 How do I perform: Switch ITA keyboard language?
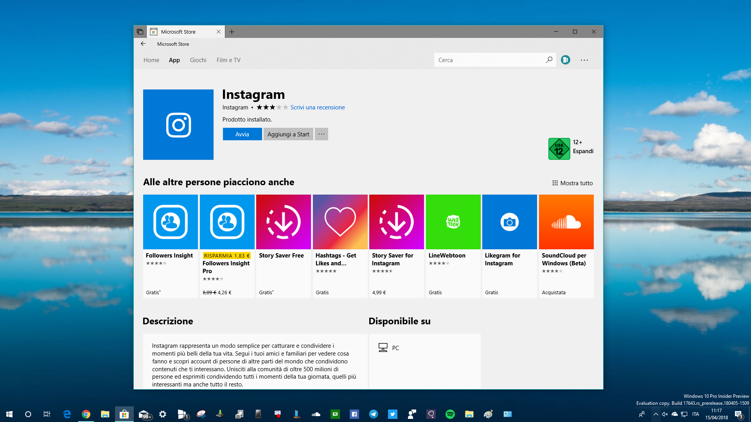(695, 414)
